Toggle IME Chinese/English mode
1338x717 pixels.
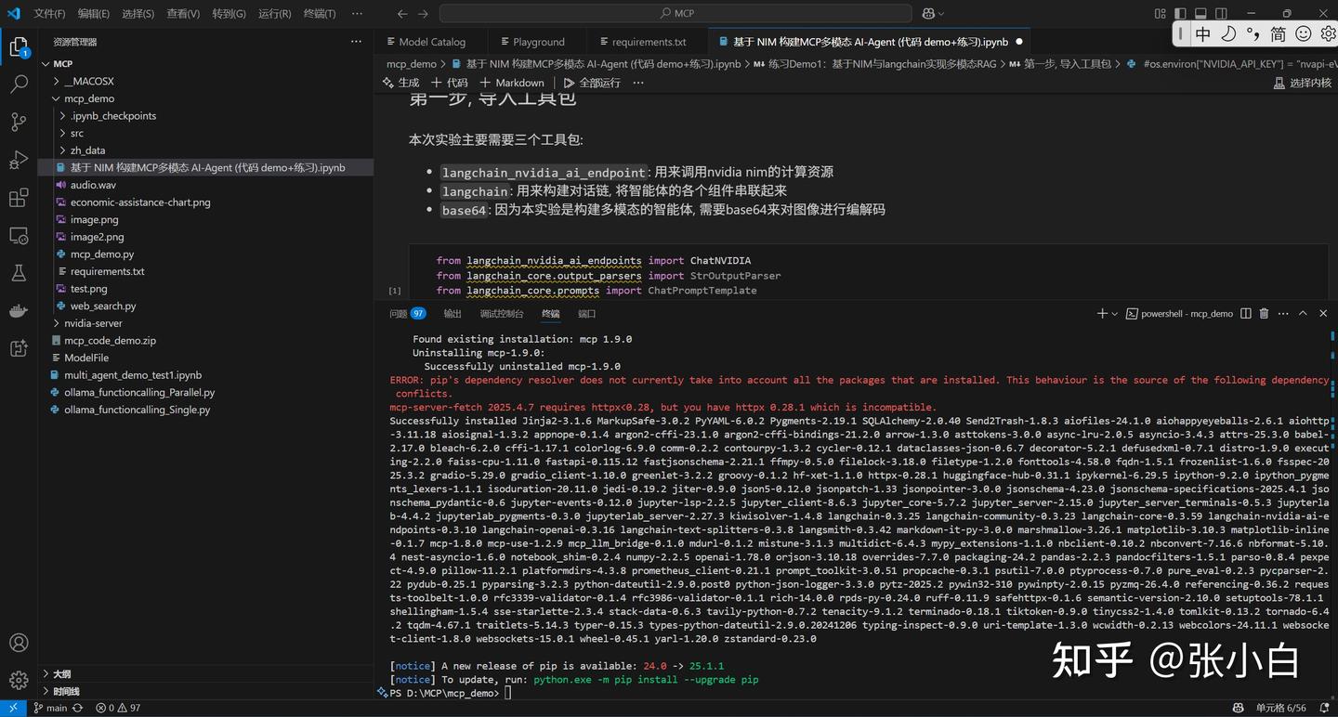click(x=1203, y=34)
